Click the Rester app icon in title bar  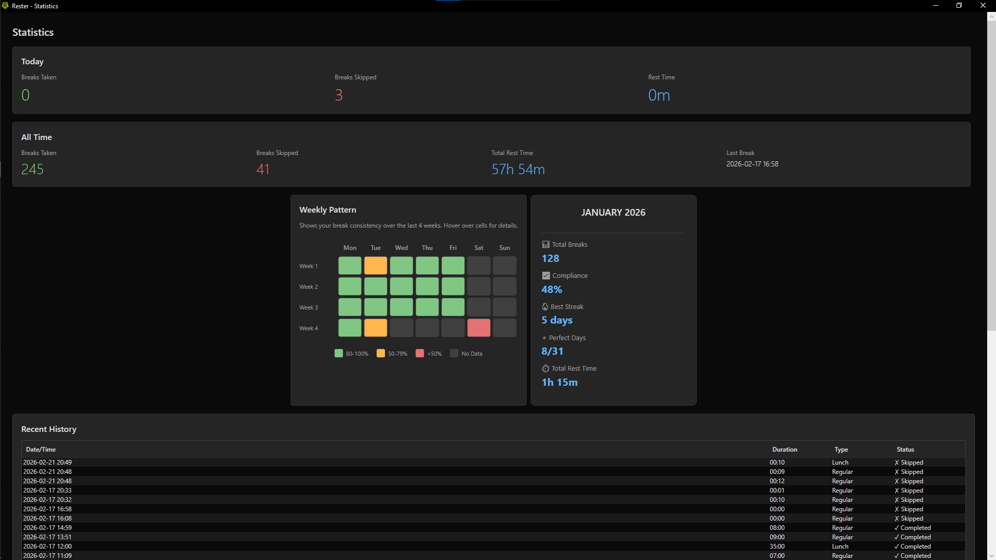(x=5, y=6)
